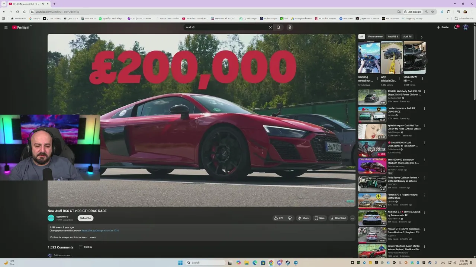This screenshot has width=476, height=267.
Task: Open Windows Start menu
Action: click(180, 263)
